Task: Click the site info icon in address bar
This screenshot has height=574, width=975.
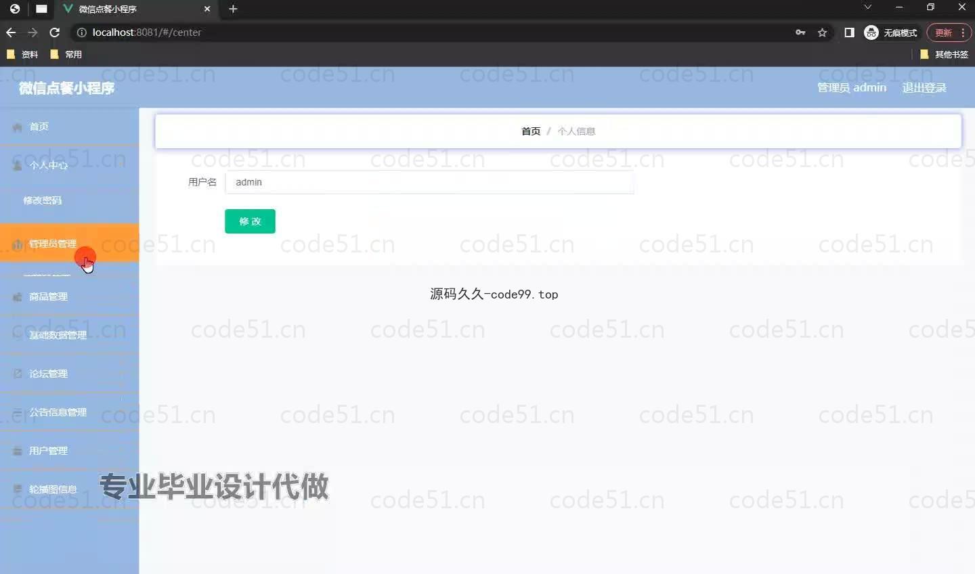Action: tap(81, 32)
